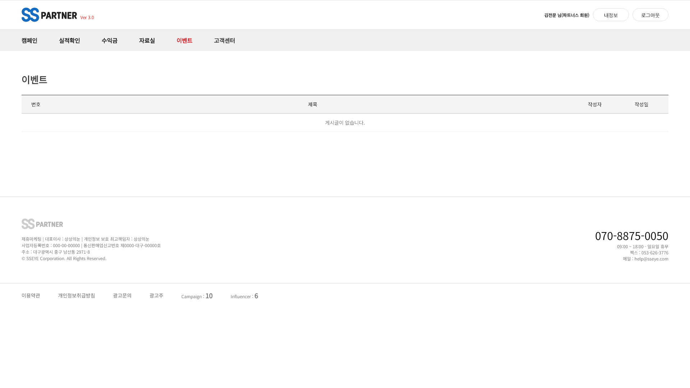Click the SS Partner header logo
690x388 pixels.
pyautogui.click(x=49, y=15)
